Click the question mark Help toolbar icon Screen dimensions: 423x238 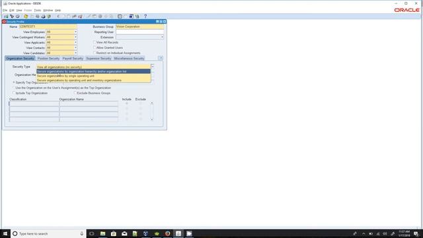[x=145, y=17]
